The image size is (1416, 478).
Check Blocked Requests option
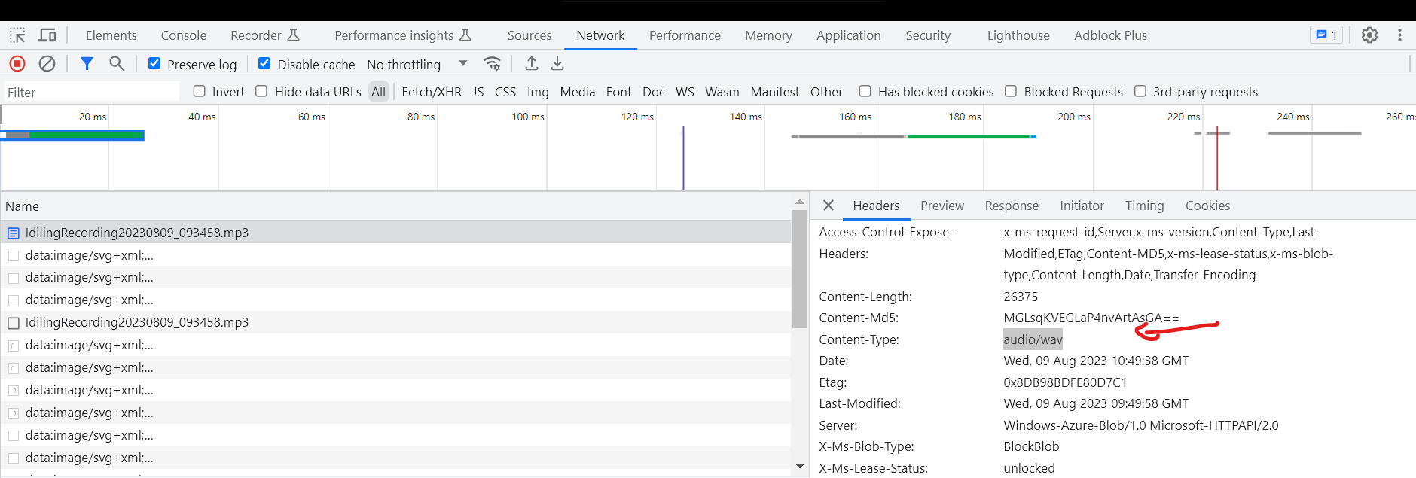click(x=1011, y=91)
